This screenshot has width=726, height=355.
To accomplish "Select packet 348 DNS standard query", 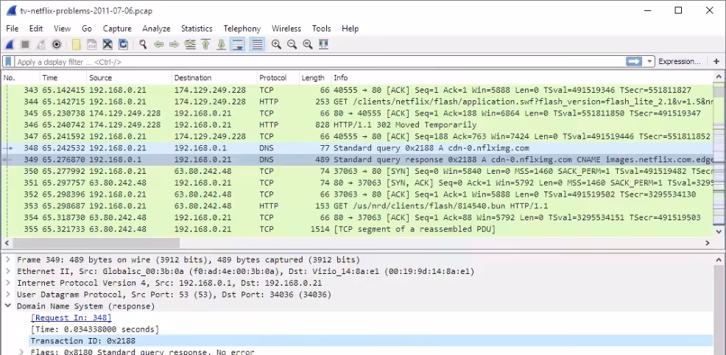I will pyautogui.click(x=357, y=148).
